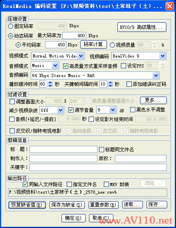Viewport: 176px width, 228px height.
Task: Click the 标题 input field
Action: point(63,149)
